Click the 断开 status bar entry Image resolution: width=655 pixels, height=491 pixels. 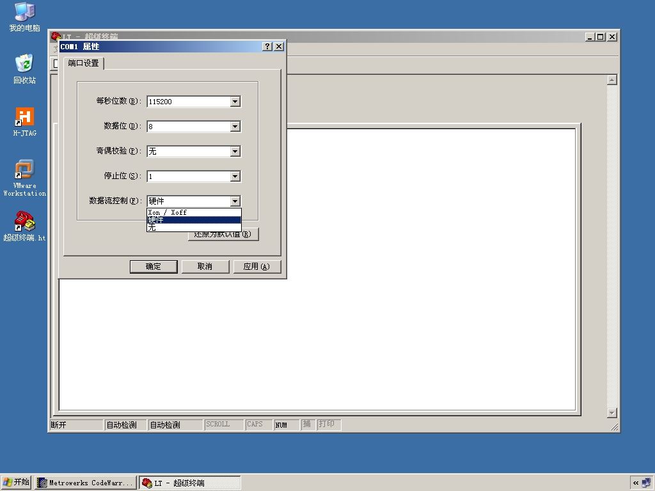(77, 425)
